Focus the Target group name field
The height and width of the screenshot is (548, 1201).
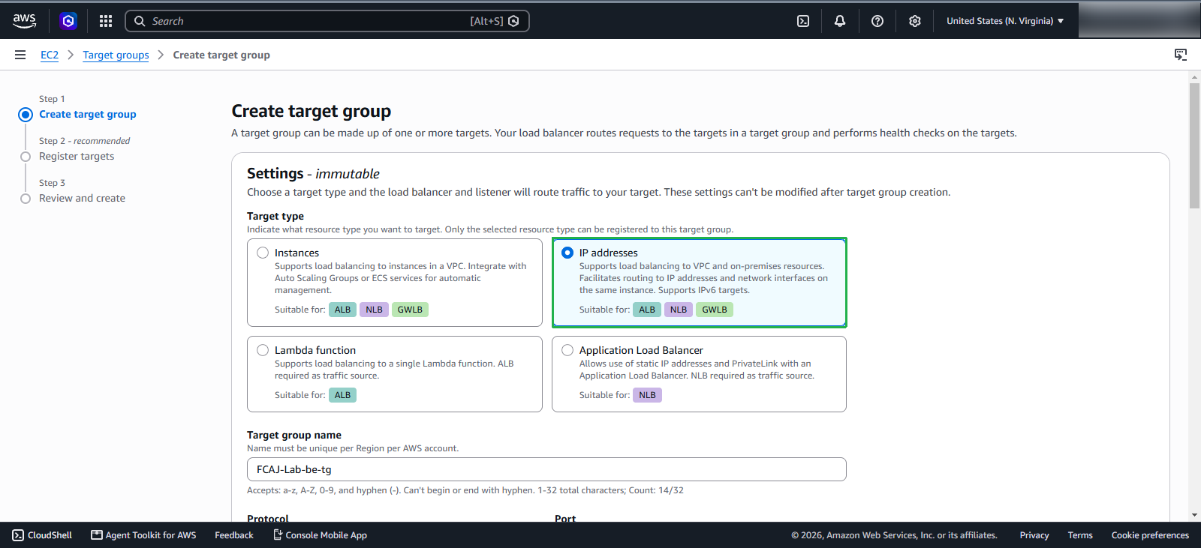pos(546,469)
